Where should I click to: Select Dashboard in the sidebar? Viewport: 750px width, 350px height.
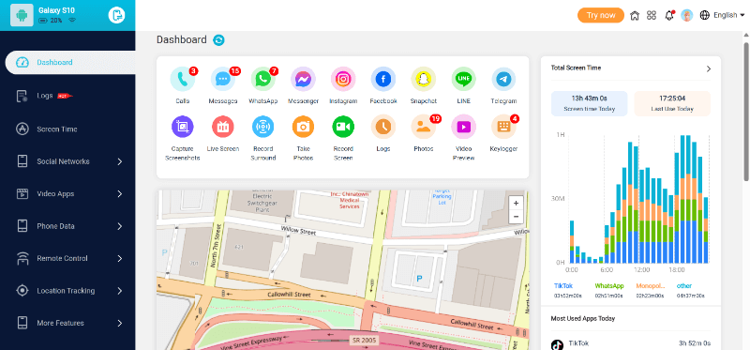70,62
